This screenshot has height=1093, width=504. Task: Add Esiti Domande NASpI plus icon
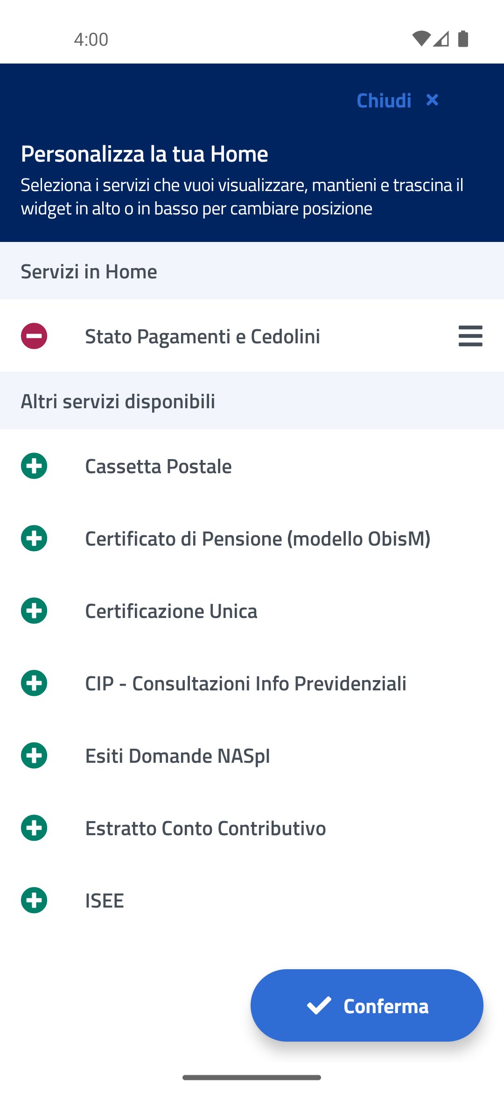coord(34,755)
